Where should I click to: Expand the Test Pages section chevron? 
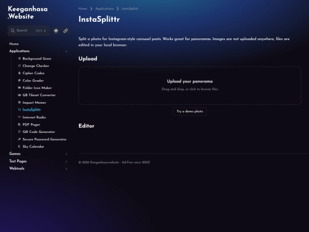(x=66, y=162)
